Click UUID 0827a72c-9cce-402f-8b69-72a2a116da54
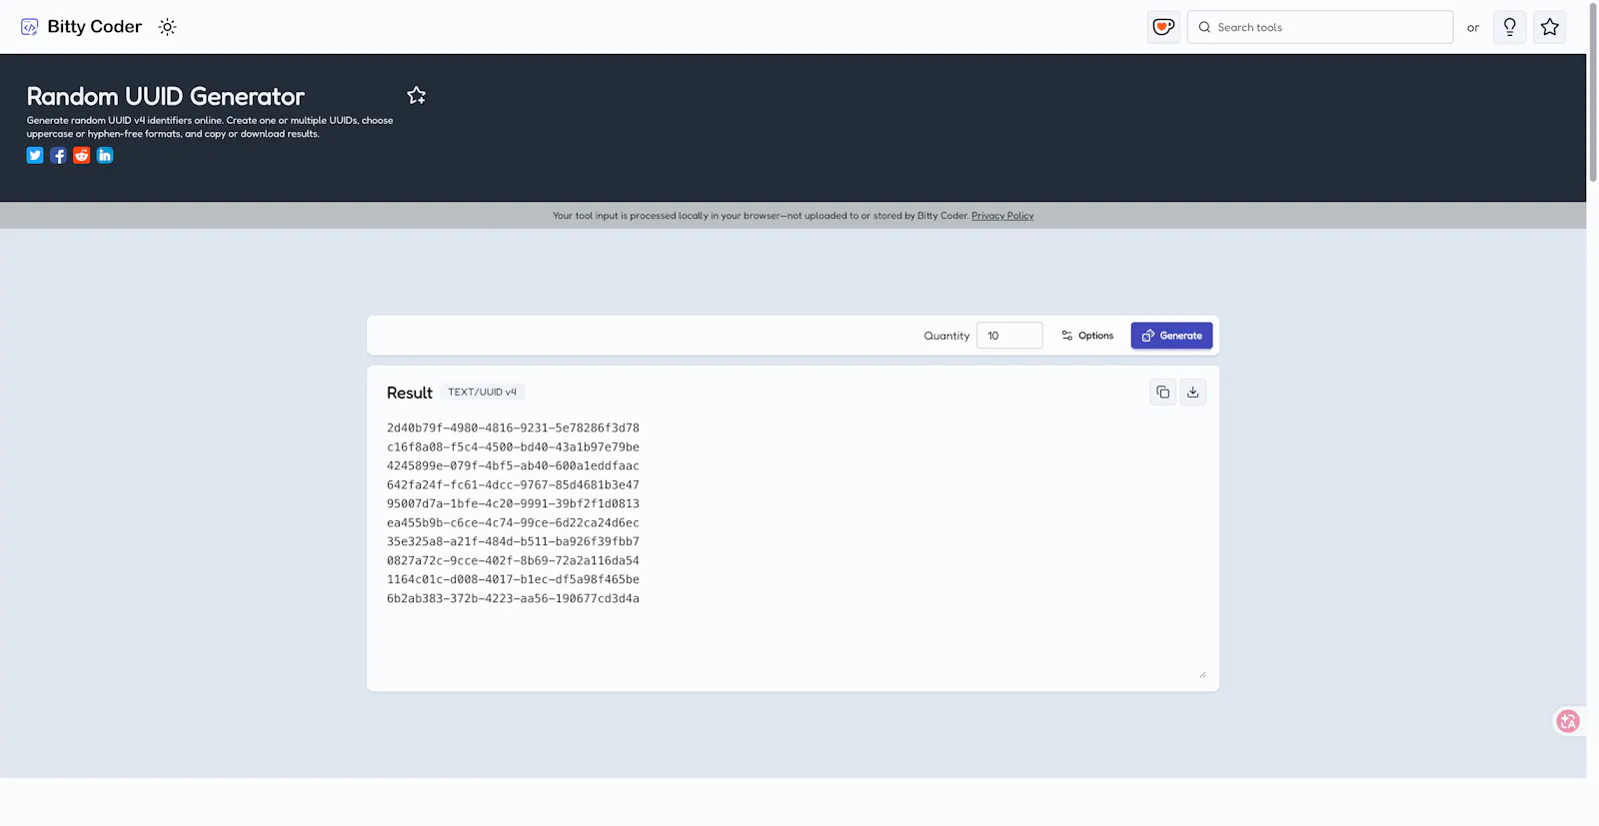1599x826 pixels. (x=513, y=560)
